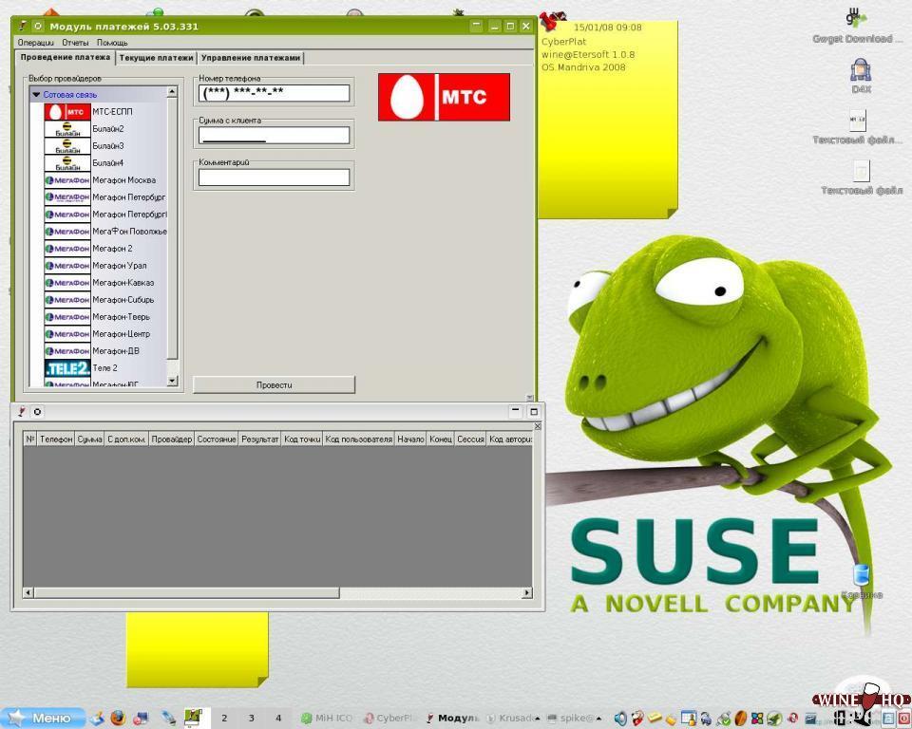Click the Комментарий text field
912x729 pixels.
tap(274, 178)
